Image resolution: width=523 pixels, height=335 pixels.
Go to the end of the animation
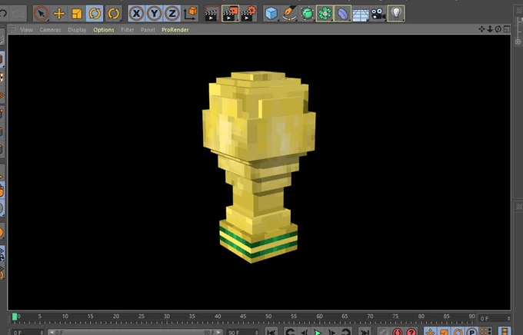pos(365,332)
